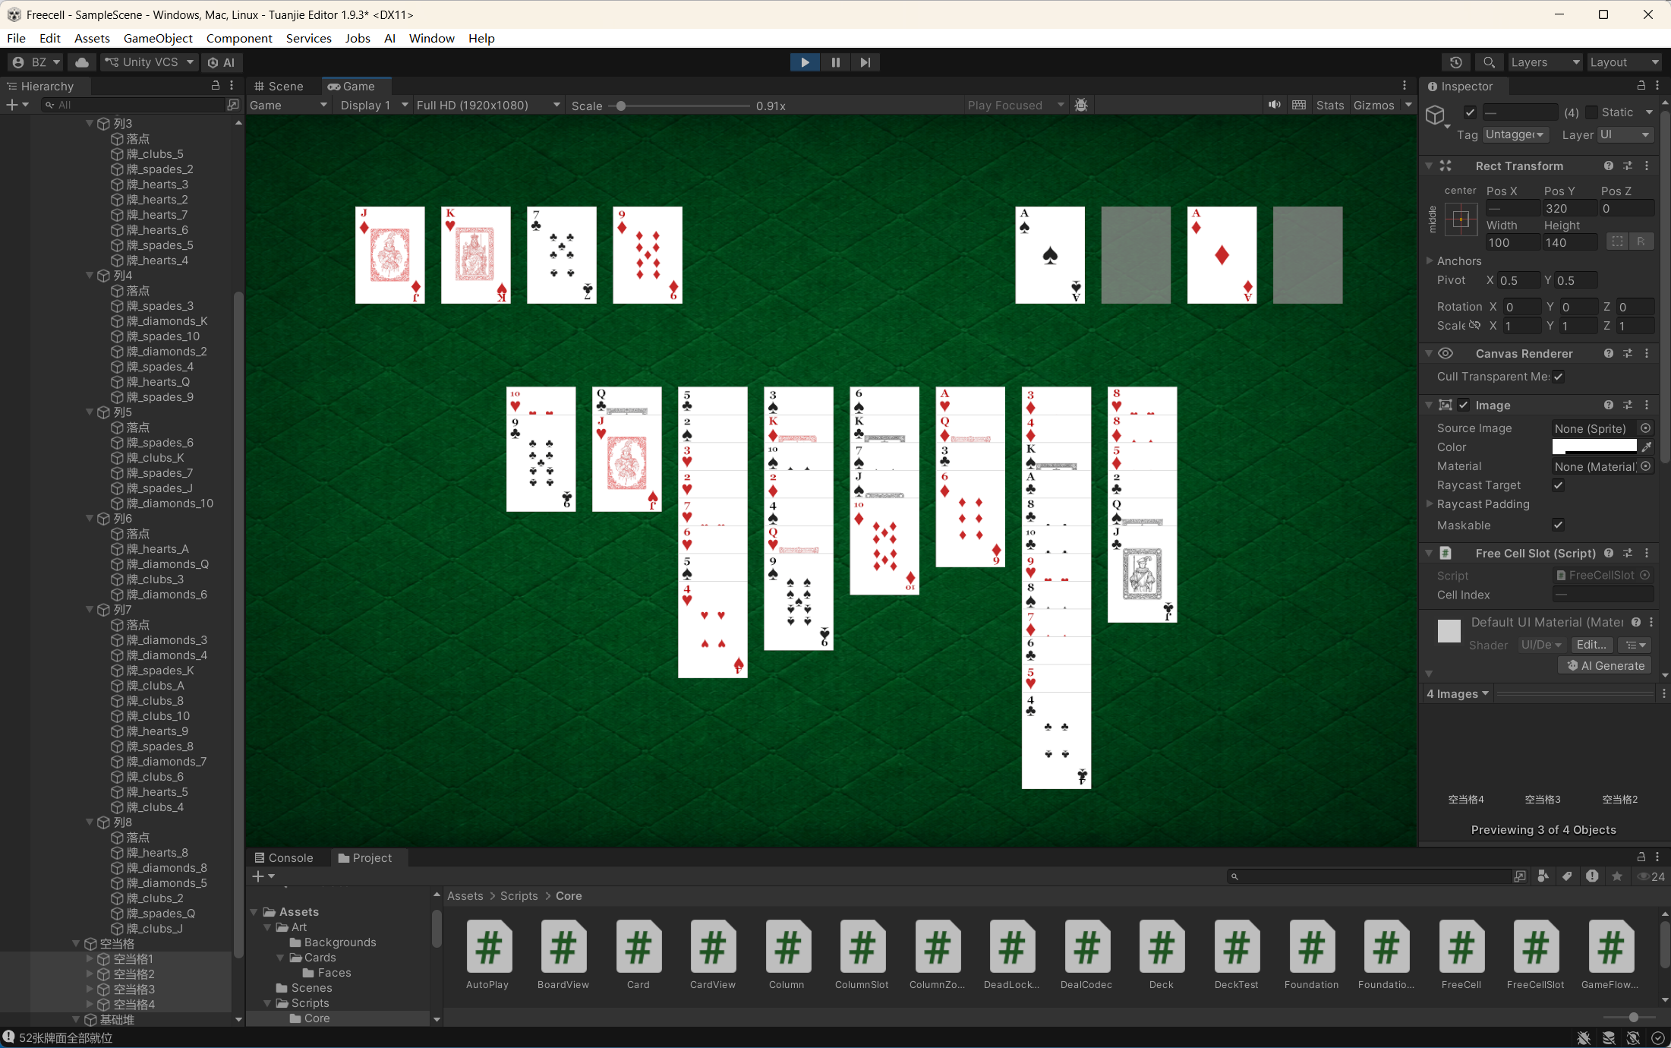Open the Component menu
Screen dimensions: 1671x1048
(239, 38)
